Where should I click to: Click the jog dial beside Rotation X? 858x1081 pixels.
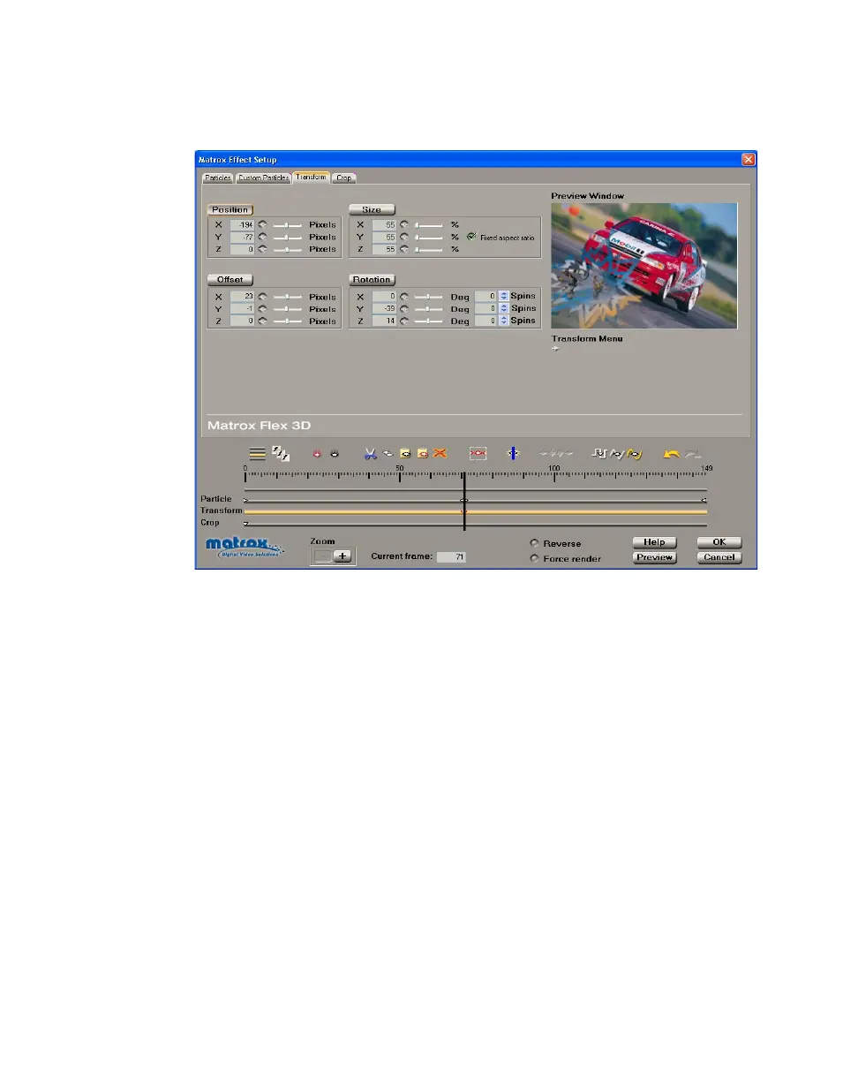pyautogui.click(x=404, y=297)
